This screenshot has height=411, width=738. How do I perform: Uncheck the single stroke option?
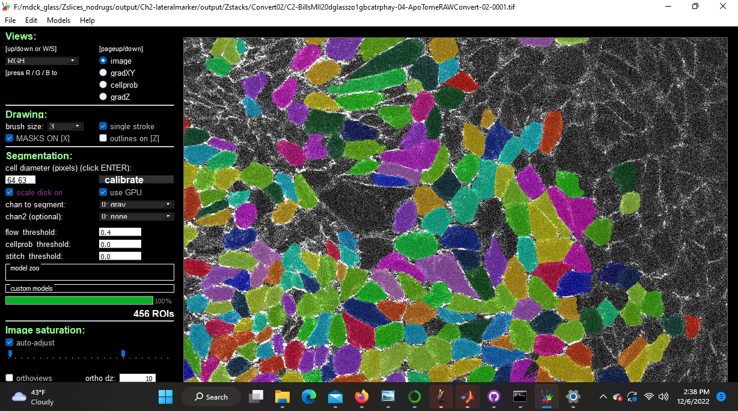coord(103,126)
